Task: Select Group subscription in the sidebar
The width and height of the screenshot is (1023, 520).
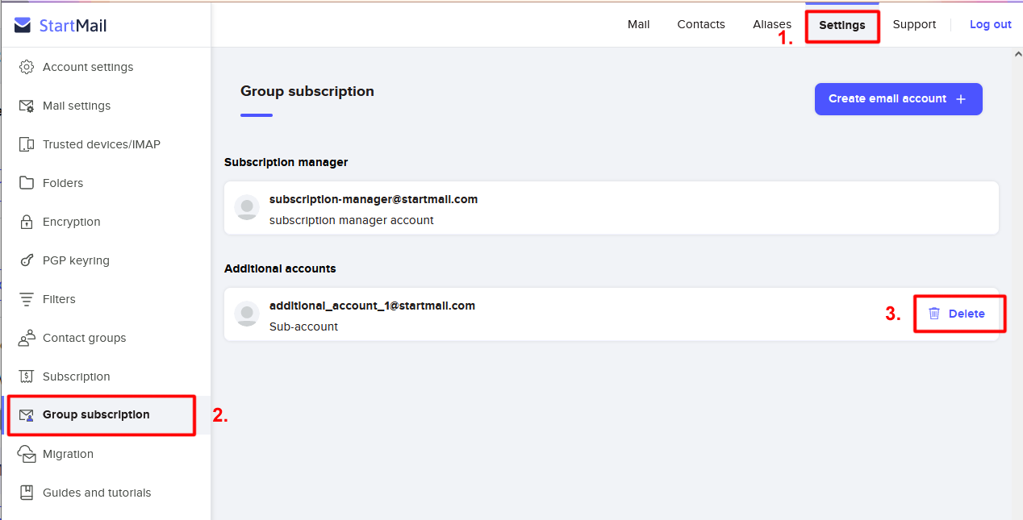Action: tap(106, 415)
